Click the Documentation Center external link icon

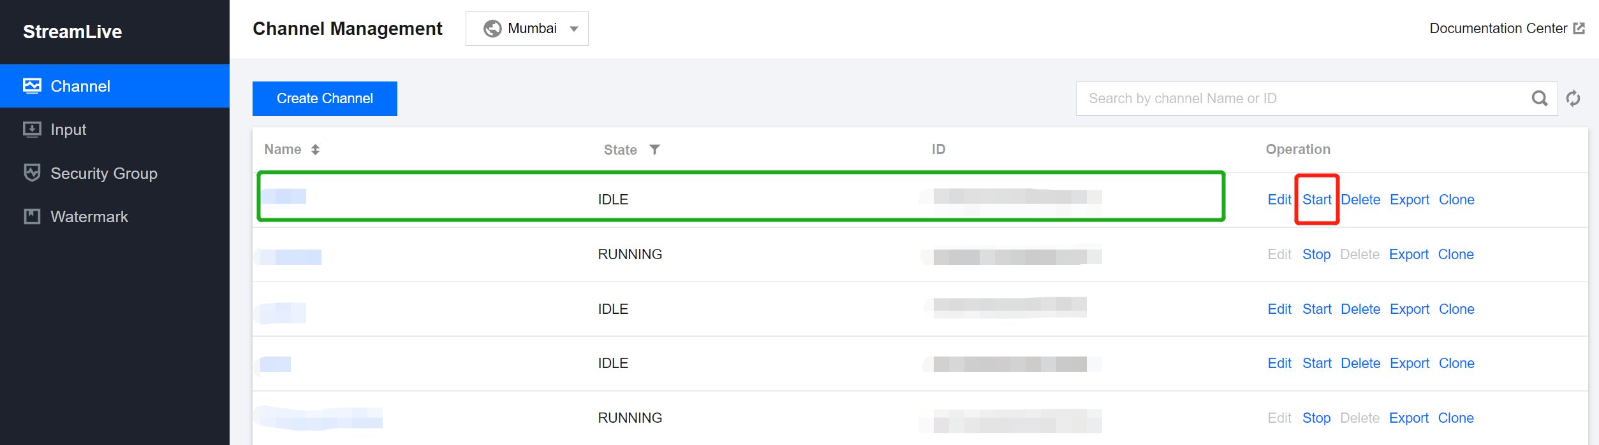point(1579,29)
